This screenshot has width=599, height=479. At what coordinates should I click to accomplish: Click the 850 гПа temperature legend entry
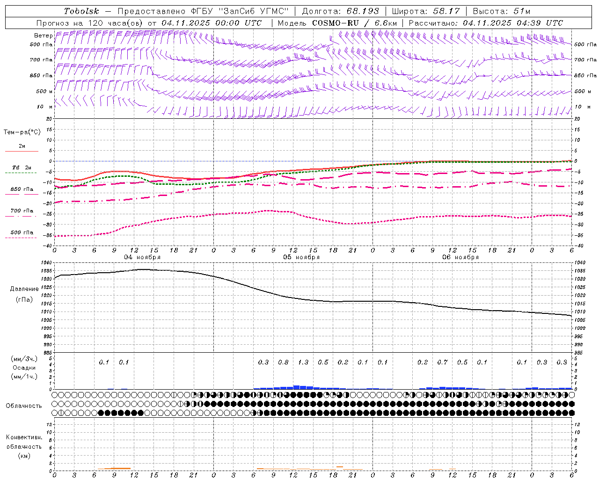click(x=22, y=189)
